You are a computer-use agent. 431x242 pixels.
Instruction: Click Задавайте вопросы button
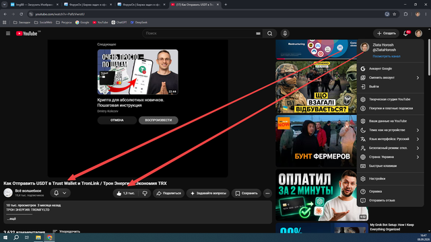208,193
